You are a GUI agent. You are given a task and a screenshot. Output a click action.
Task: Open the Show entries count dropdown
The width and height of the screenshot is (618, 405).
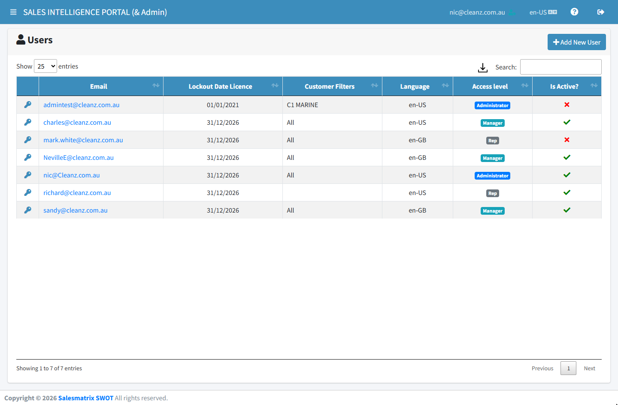pyautogui.click(x=45, y=66)
